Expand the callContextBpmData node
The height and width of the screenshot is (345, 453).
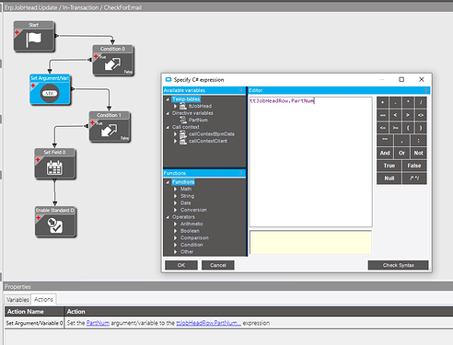coord(175,134)
